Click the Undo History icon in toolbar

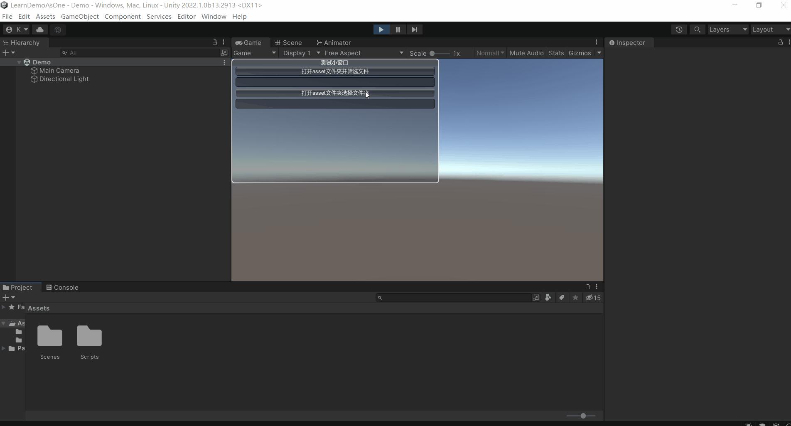point(679,30)
